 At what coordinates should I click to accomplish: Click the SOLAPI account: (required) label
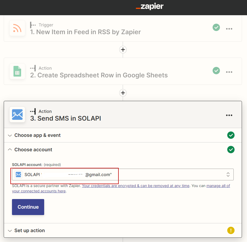pos(36,165)
